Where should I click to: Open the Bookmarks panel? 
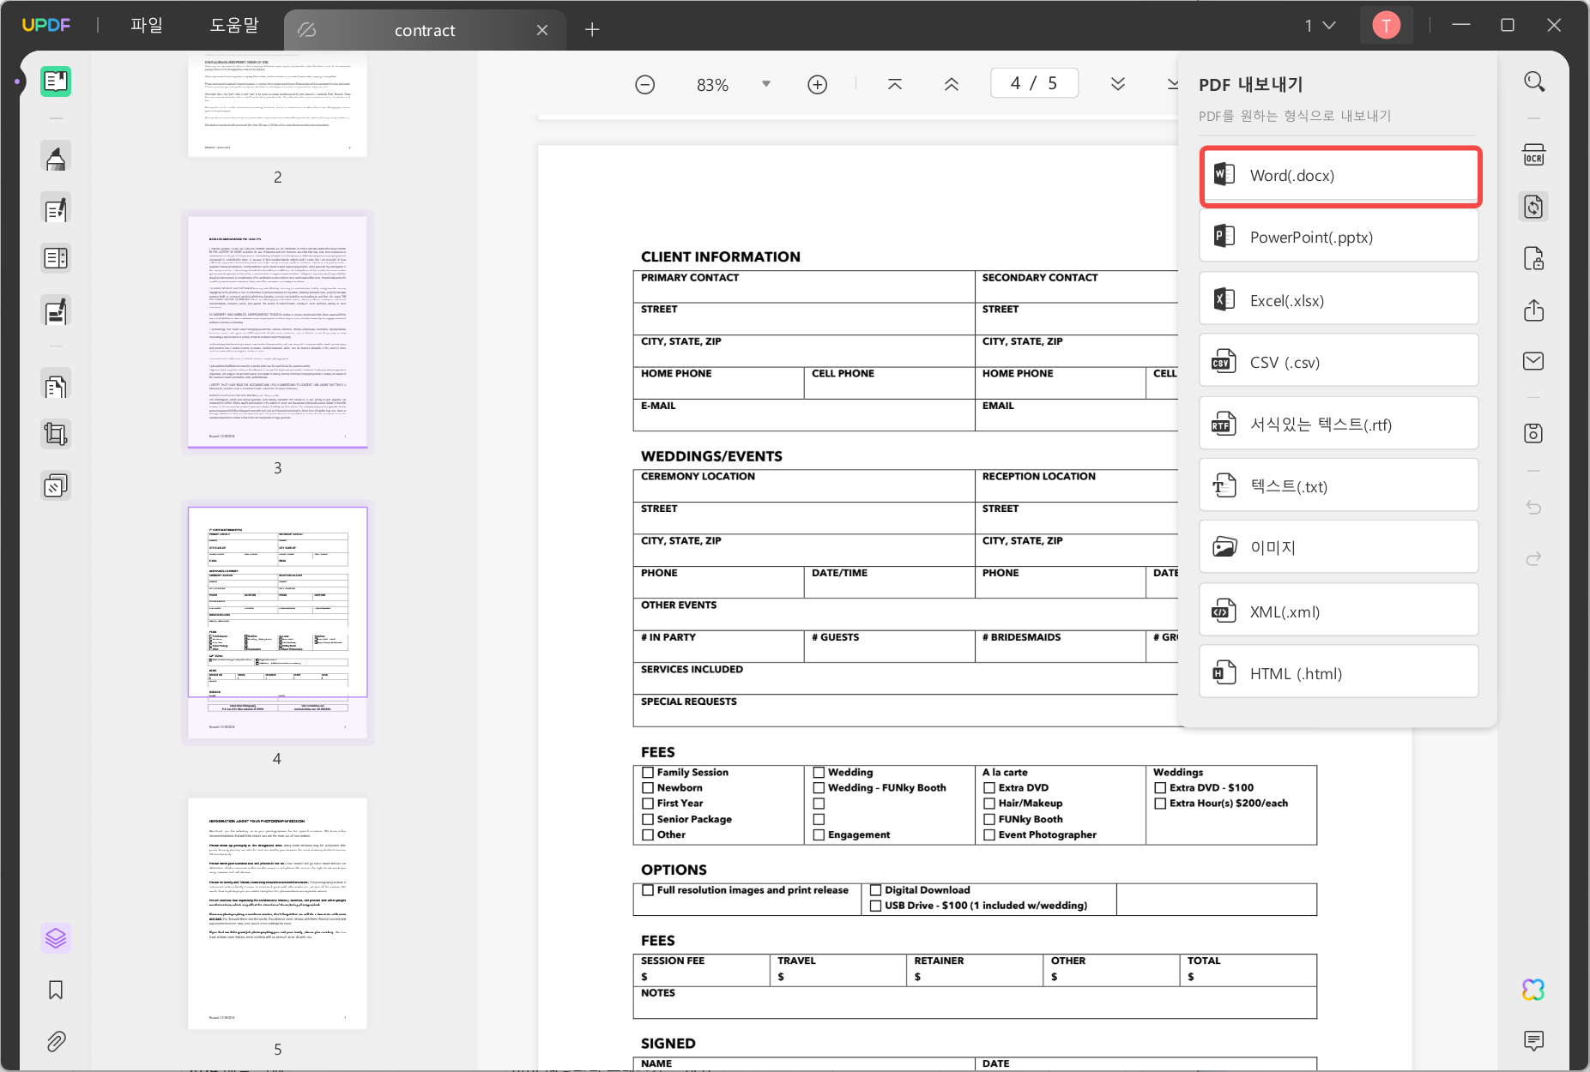(x=56, y=990)
